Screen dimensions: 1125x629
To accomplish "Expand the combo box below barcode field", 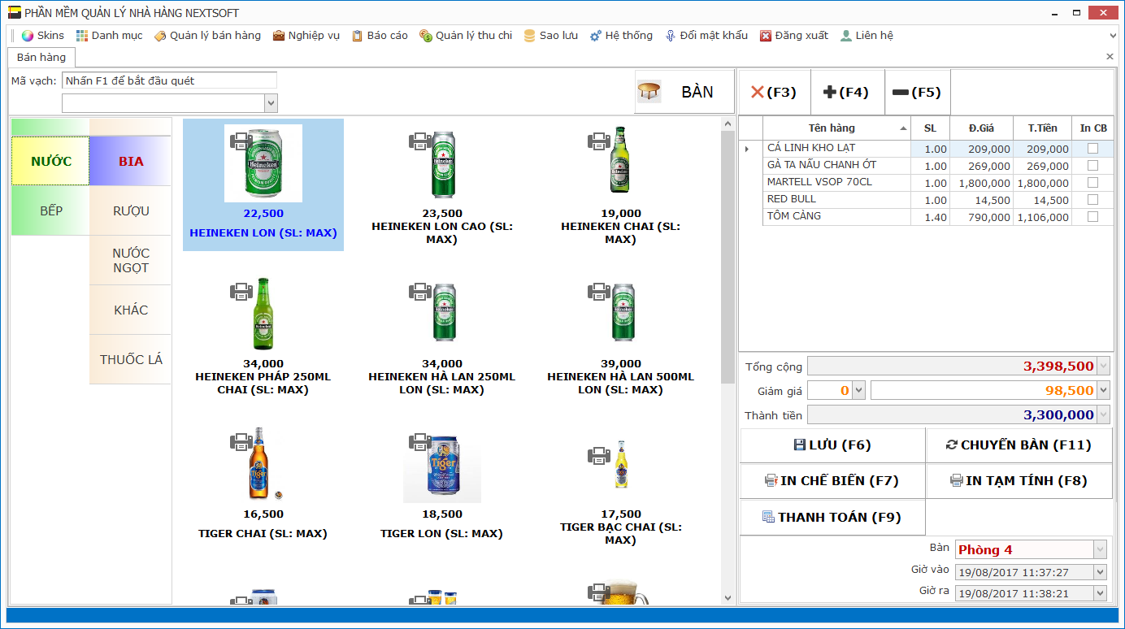I will [271, 103].
